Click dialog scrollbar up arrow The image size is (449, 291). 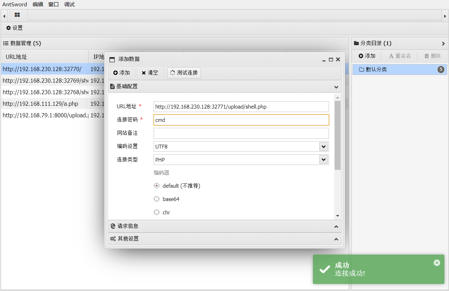(x=337, y=97)
